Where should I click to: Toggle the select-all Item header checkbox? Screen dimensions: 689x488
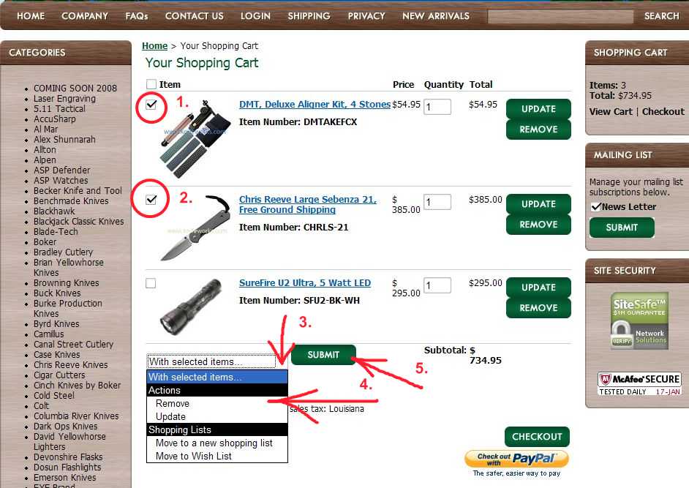[x=151, y=84]
